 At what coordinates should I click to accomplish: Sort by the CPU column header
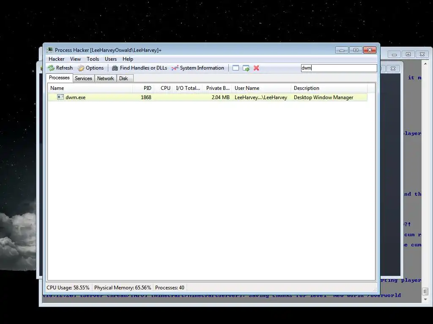[163, 88]
